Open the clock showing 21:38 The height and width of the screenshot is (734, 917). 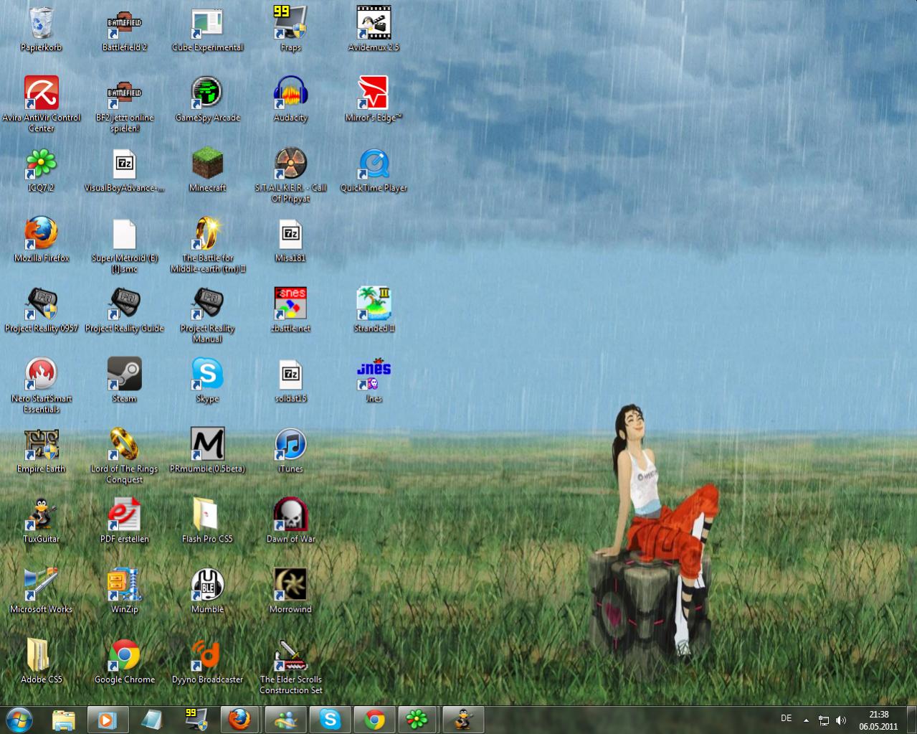(878, 720)
